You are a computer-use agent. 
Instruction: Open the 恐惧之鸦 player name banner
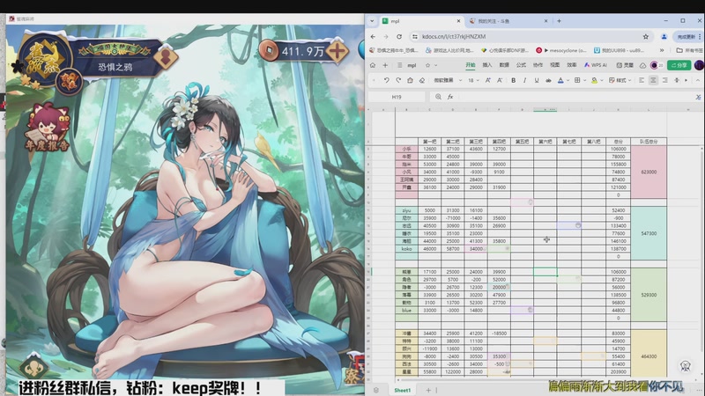115,67
